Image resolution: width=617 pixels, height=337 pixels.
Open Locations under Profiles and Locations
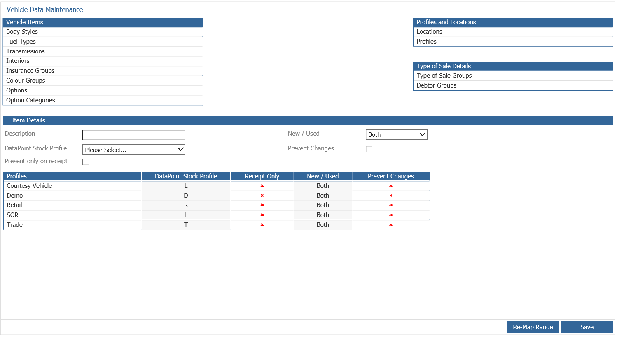click(x=429, y=32)
